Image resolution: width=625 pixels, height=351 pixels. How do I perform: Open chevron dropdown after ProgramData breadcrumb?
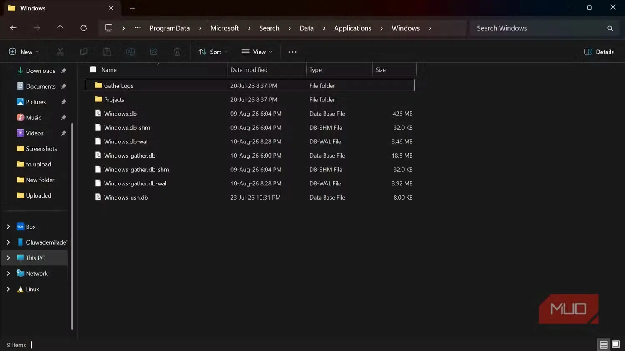(200, 28)
